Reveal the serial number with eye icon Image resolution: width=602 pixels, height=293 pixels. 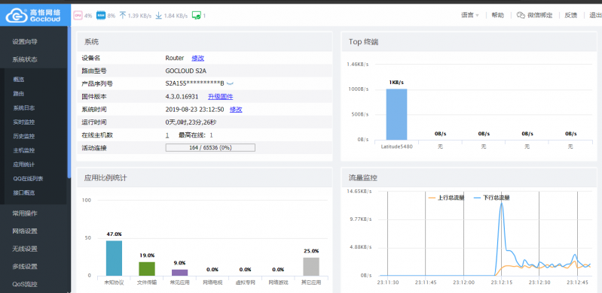pyautogui.click(x=230, y=83)
